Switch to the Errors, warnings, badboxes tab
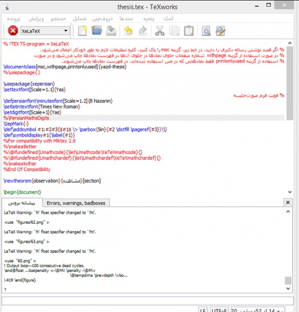The height and width of the screenshot is (312, 299). 76,203
